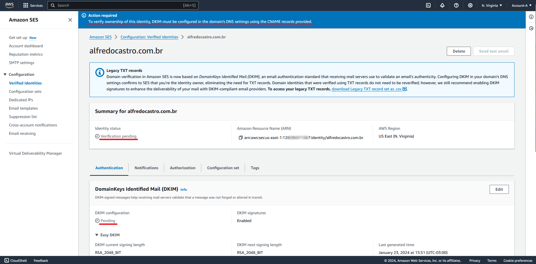Click the AWS logo home icon
This screenshot has width=536, height=264.
click(9, 5)
